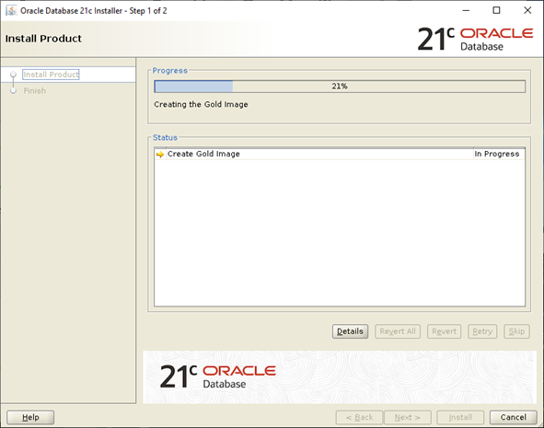The width and height of the screenshot is (544, 428).
Task: Click the Install Product step circle marker
Action: [13, 75]
